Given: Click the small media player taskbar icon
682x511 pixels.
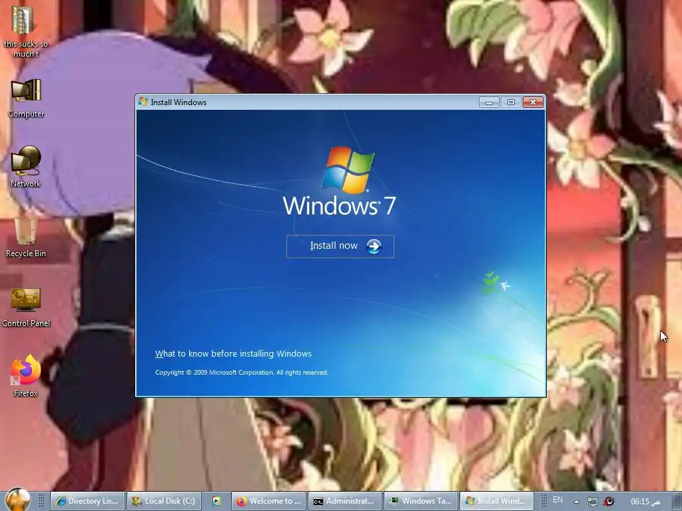Looking at the screenshot, I should click(216, 501).
